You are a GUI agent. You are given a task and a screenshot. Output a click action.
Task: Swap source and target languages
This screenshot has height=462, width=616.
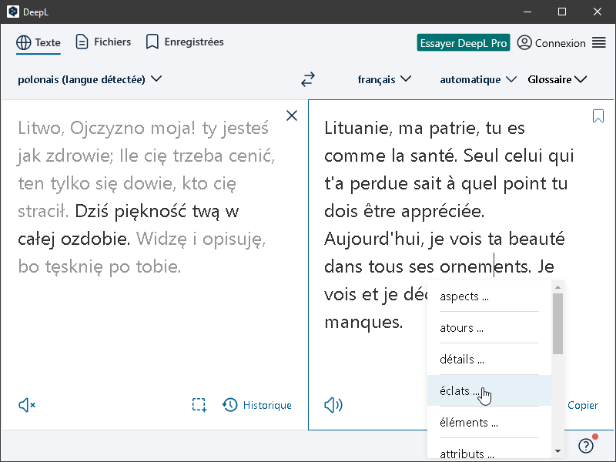(308, 79)
